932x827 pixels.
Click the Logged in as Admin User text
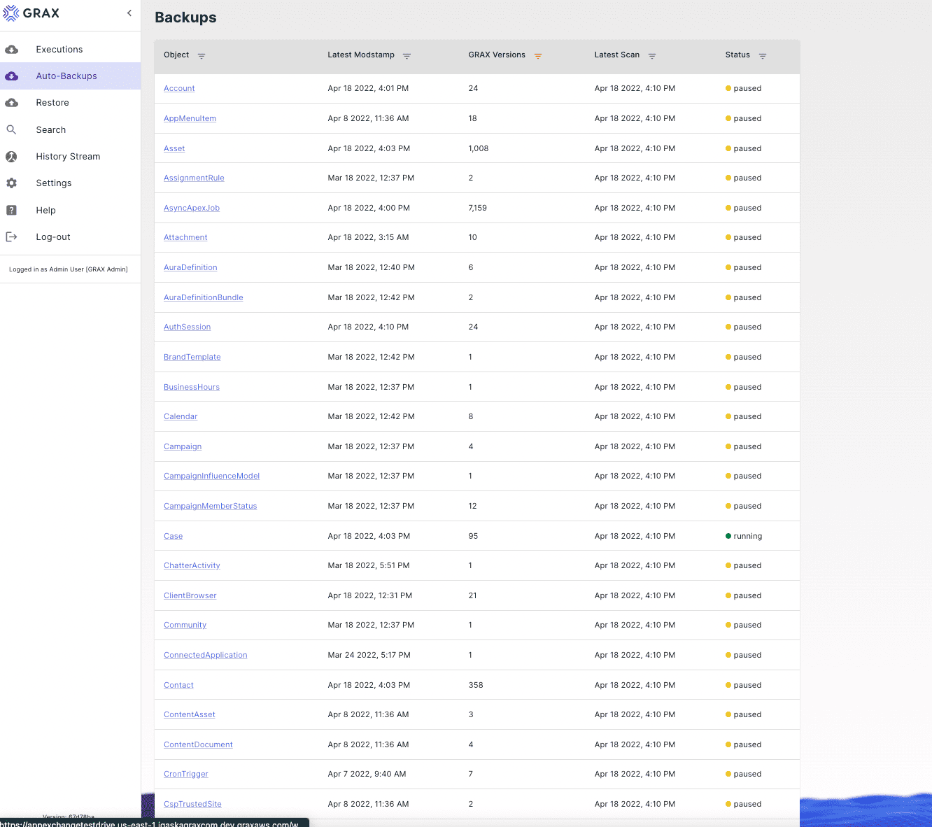coord(69,269)
